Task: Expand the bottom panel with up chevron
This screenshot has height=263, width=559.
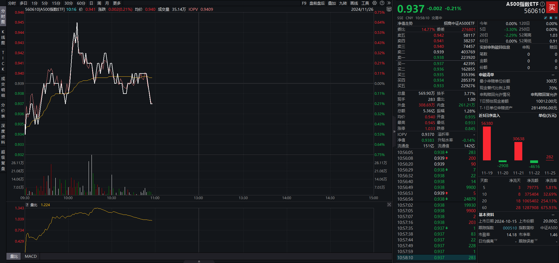Action: coord(199,261)
